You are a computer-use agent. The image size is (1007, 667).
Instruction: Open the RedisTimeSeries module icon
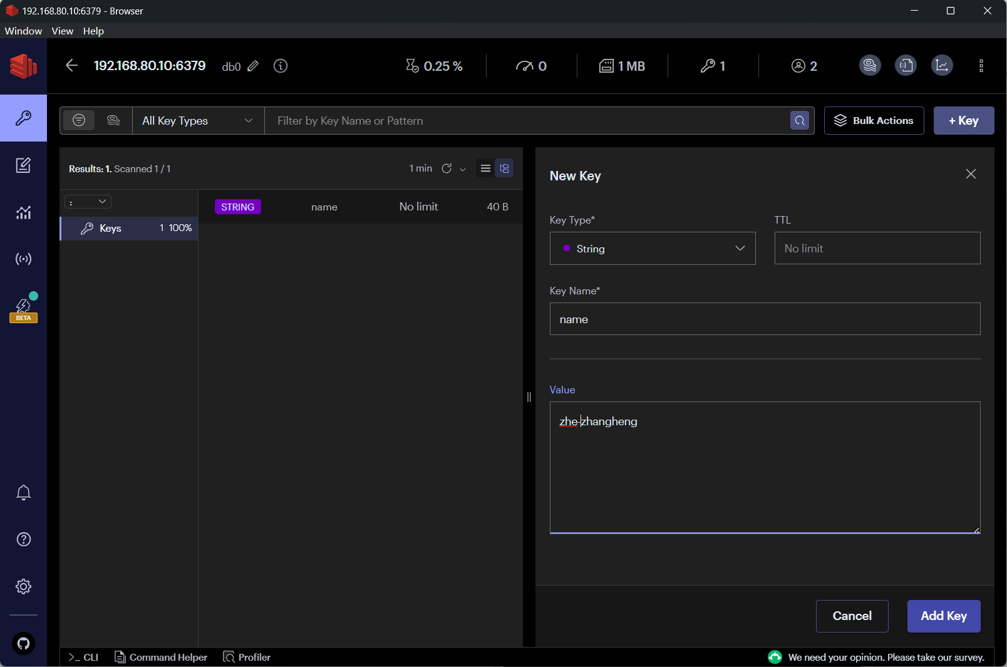tap(942, 65)
